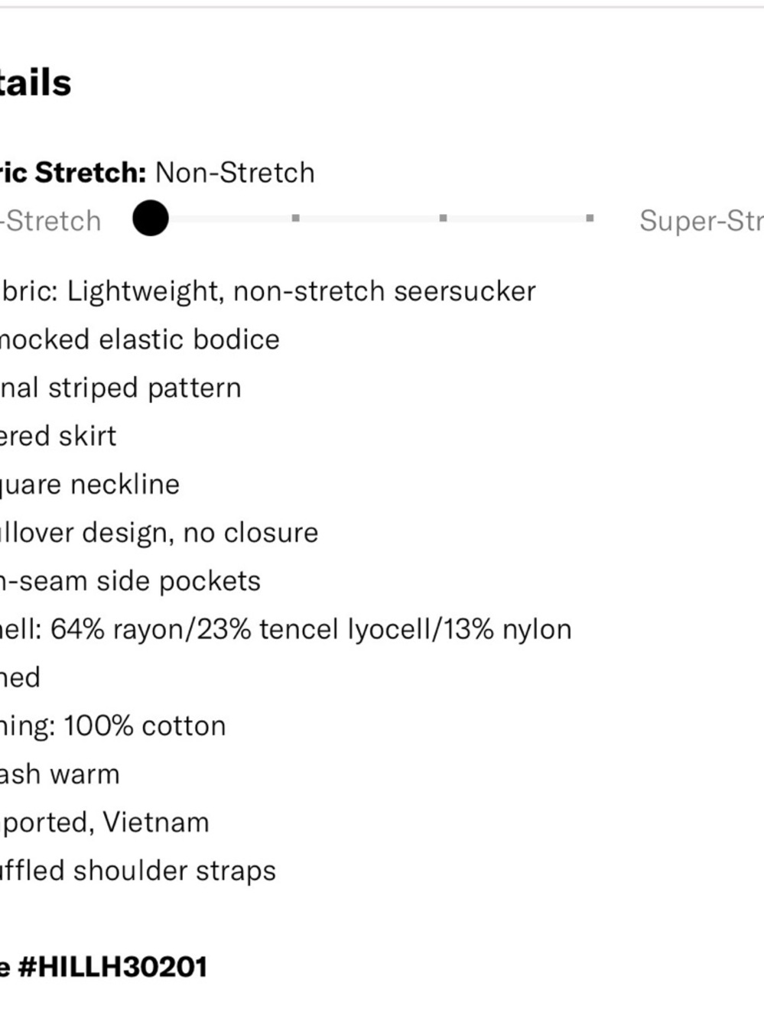Click the wash warm care instruction
This screenshot has height=1019, width=764.
click(x=60, y=774)
